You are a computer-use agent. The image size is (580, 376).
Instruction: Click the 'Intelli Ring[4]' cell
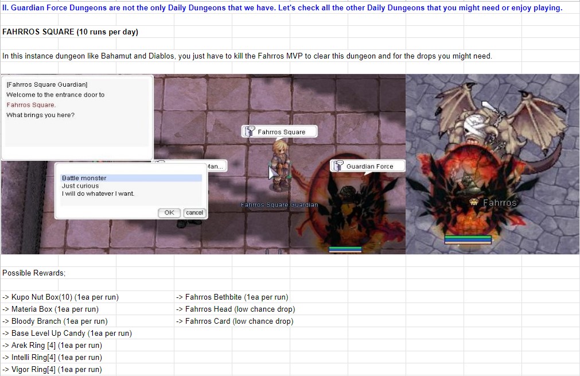[52, 357]
